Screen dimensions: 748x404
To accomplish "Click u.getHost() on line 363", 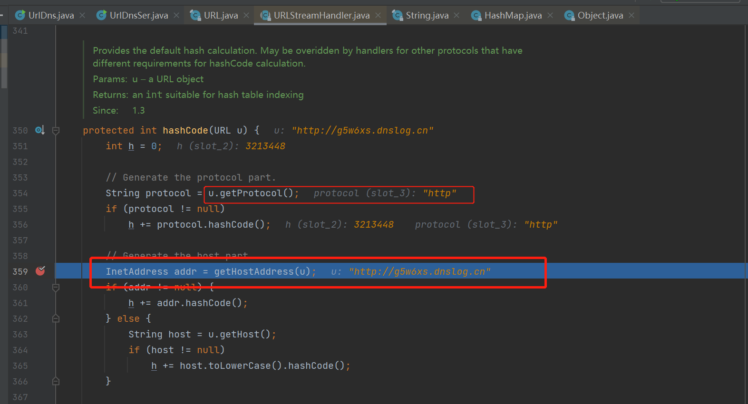I will tap(240, 334).
